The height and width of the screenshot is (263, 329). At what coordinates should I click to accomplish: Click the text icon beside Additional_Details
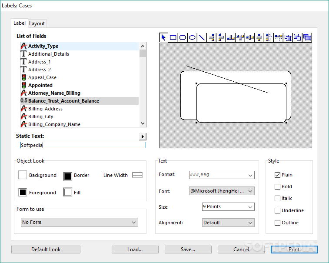pos(24,54)
